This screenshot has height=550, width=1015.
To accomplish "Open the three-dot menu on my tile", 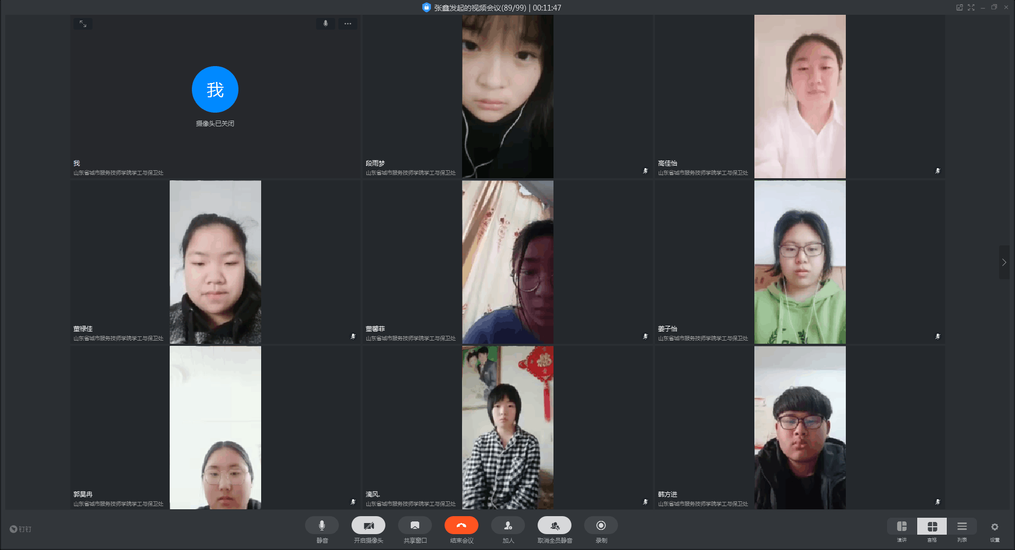I will 348,24.
